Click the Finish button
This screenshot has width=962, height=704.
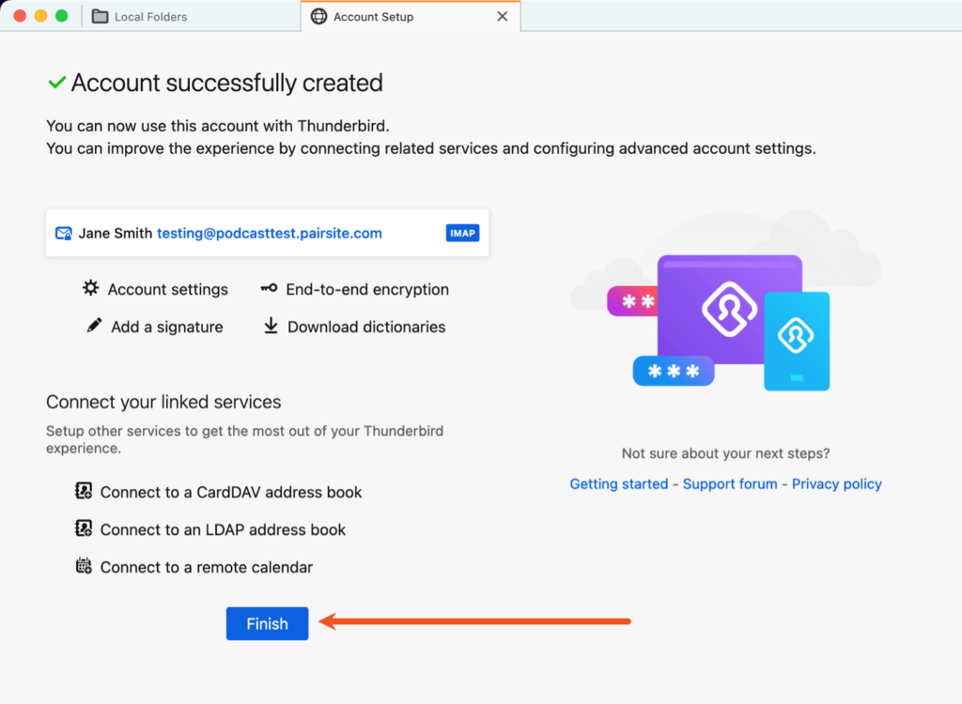point(267,623)
